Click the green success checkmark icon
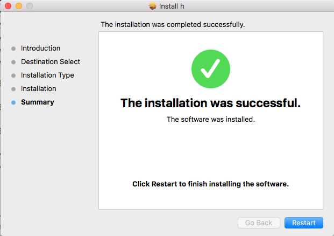The width and height of the screenshot is (334, 236). click(x=211, y=69)
